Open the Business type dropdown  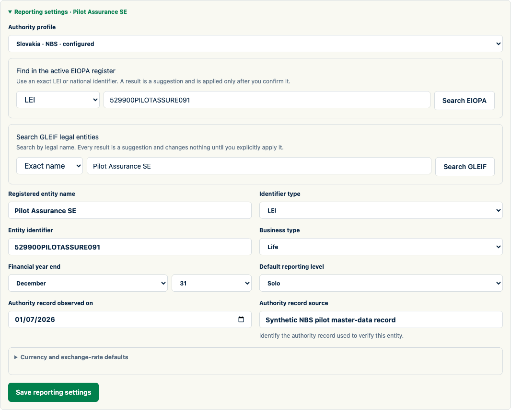(x=381, y=247)
